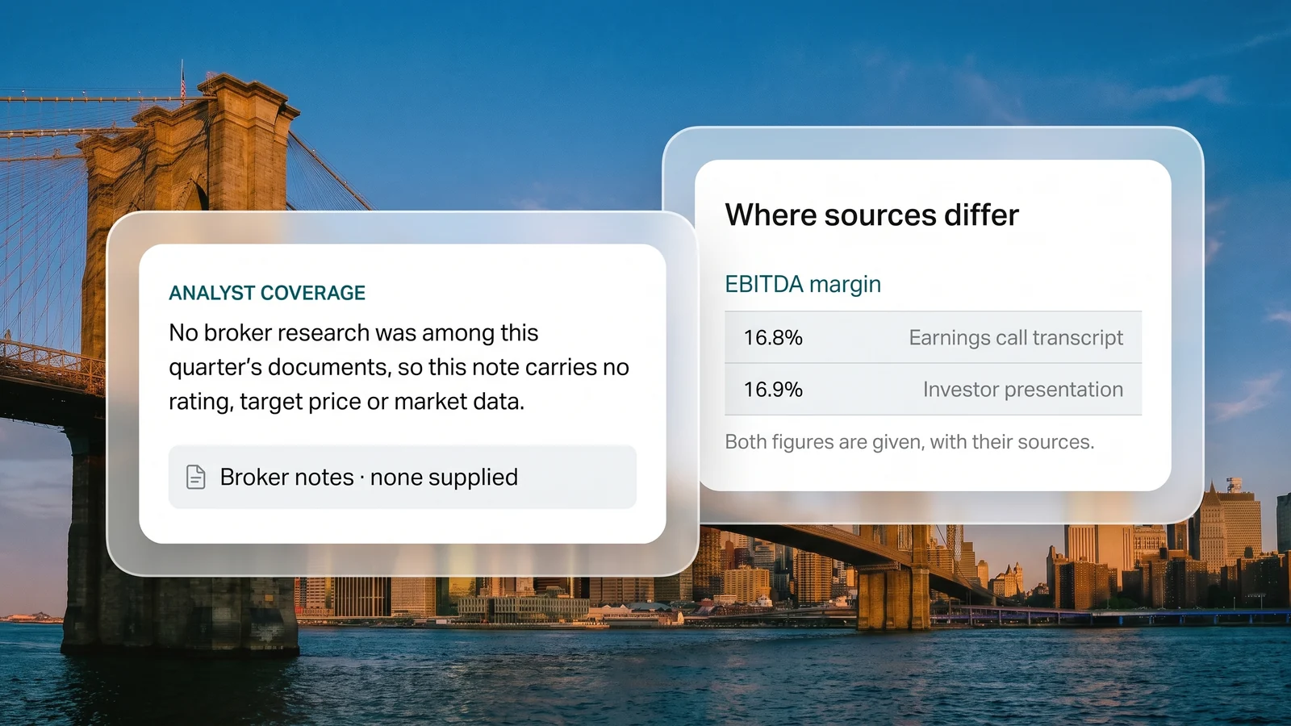Click 'Investor presentation' source cell
This screenshot has height=726, width=1291.
tap(1023, 390)
